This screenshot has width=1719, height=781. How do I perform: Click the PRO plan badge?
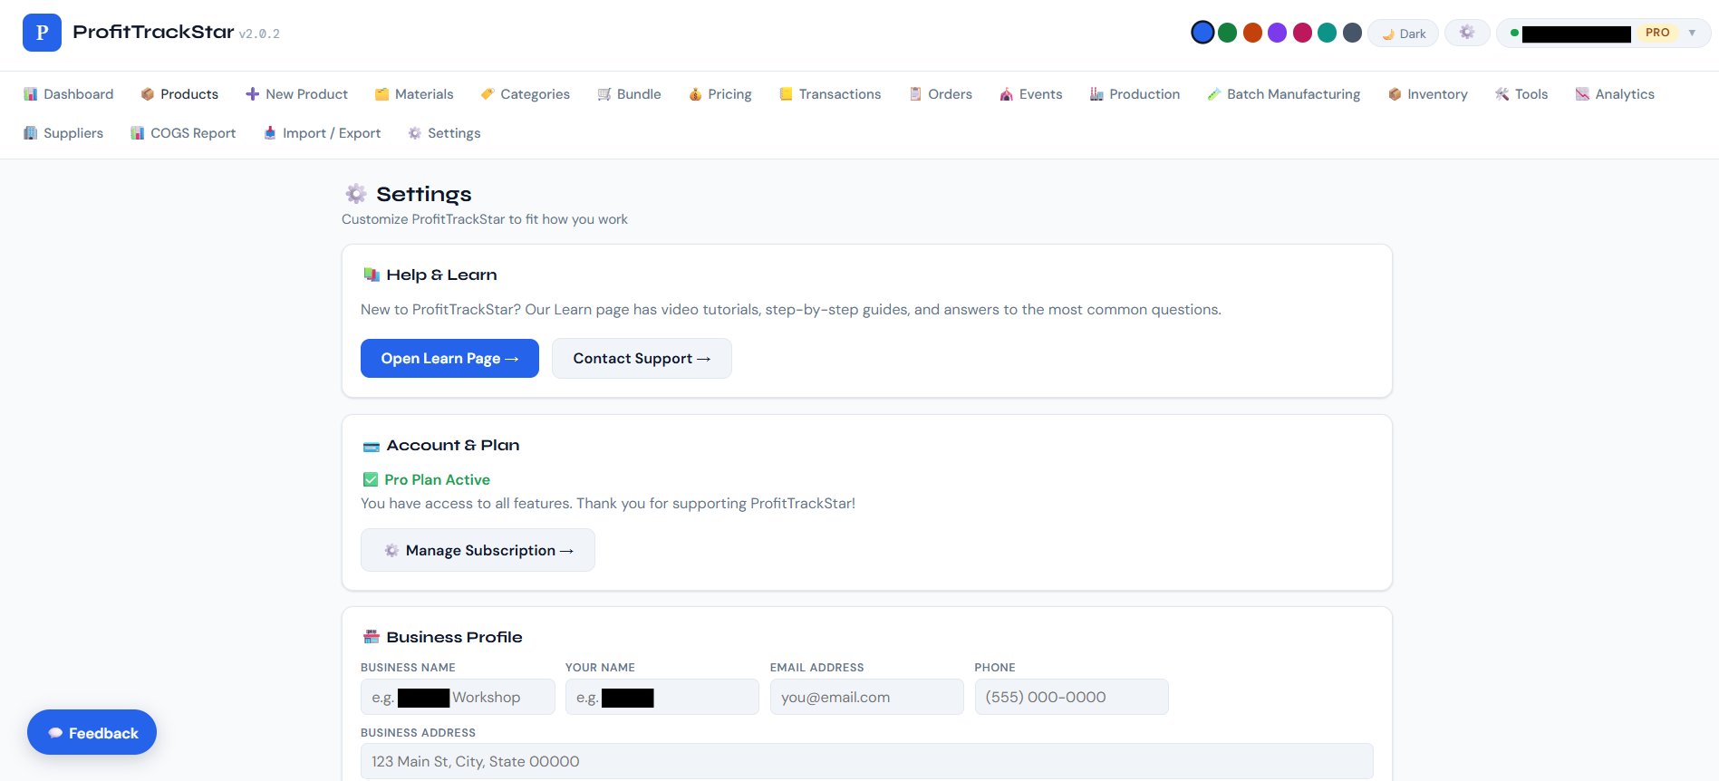(x=1657, y=33)
